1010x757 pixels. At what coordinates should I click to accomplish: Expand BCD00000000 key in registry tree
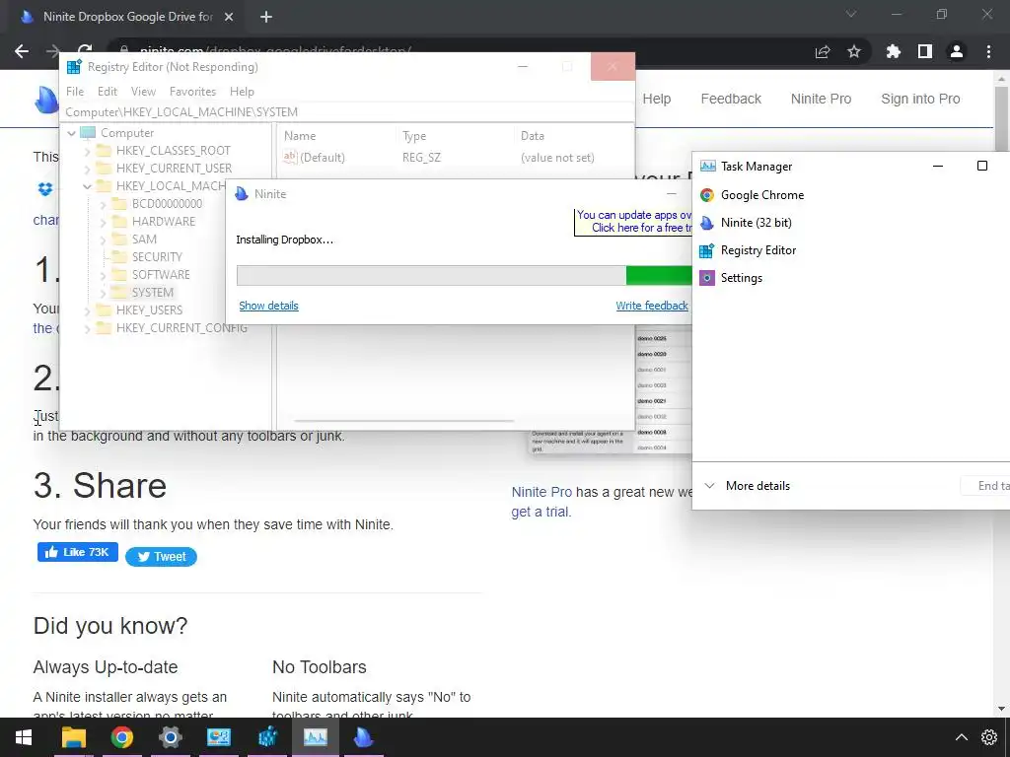coord(103,204)
